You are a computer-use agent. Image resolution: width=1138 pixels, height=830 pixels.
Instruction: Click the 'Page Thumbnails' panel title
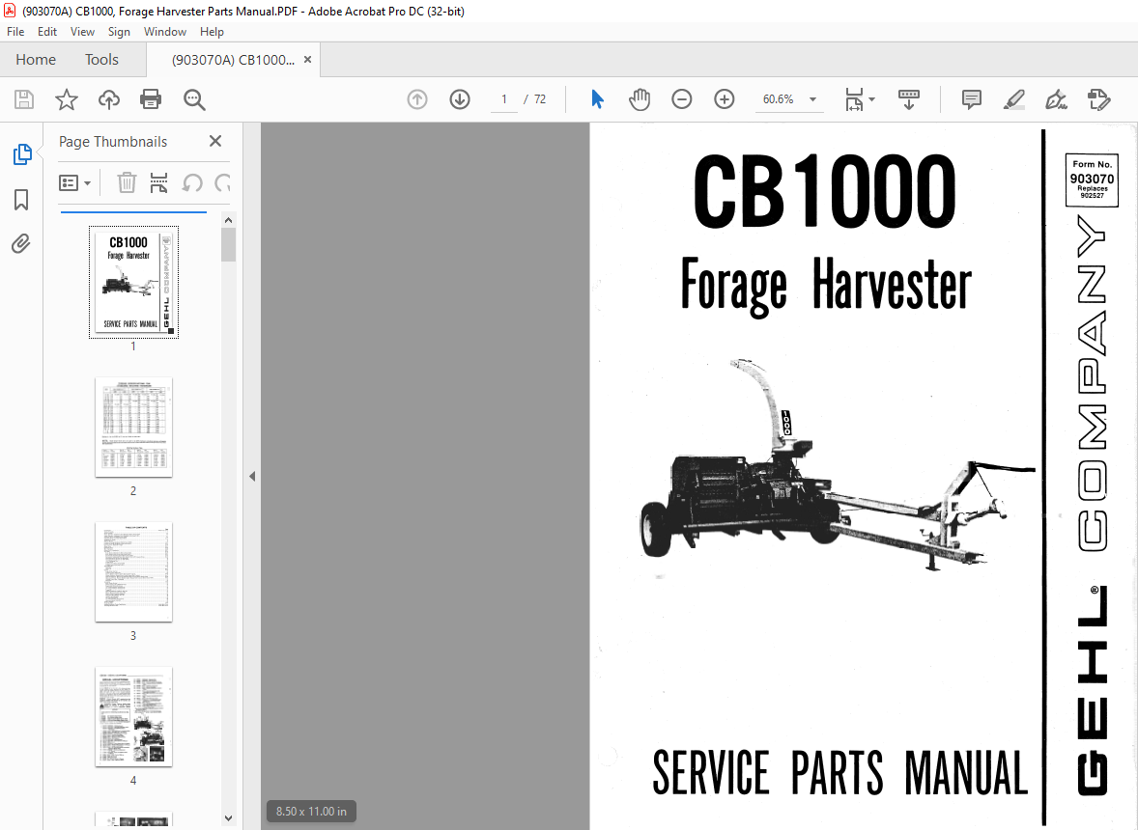click(x=113, y=141)
